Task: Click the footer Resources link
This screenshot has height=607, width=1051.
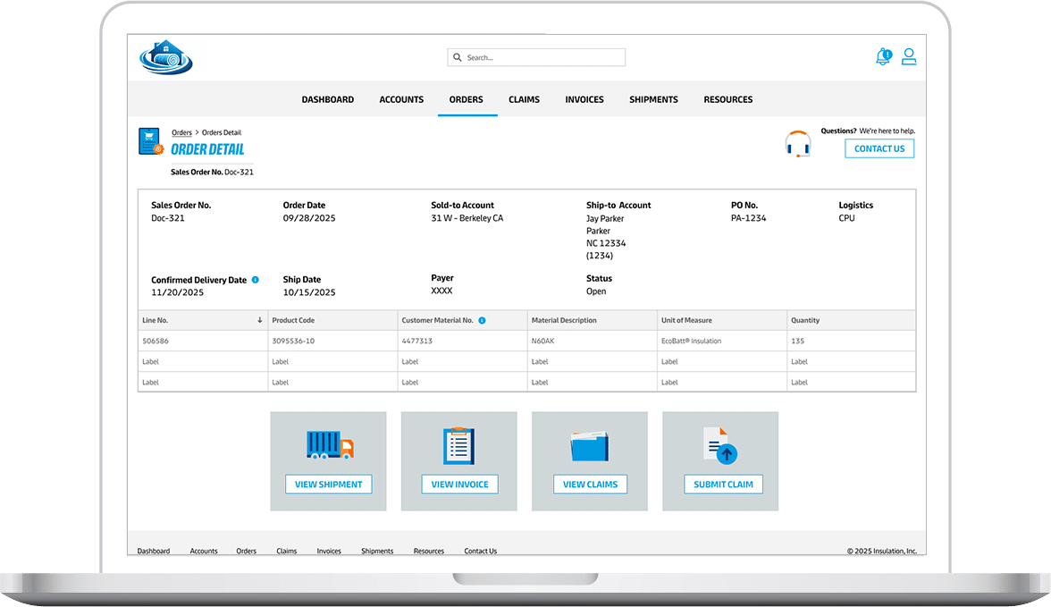Action: (x=428, y=551)
